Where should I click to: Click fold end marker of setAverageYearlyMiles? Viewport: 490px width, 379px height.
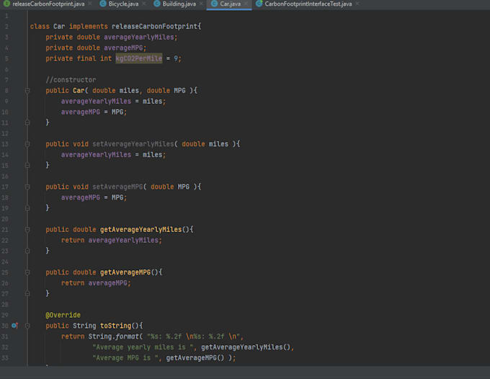click(27, 165)
